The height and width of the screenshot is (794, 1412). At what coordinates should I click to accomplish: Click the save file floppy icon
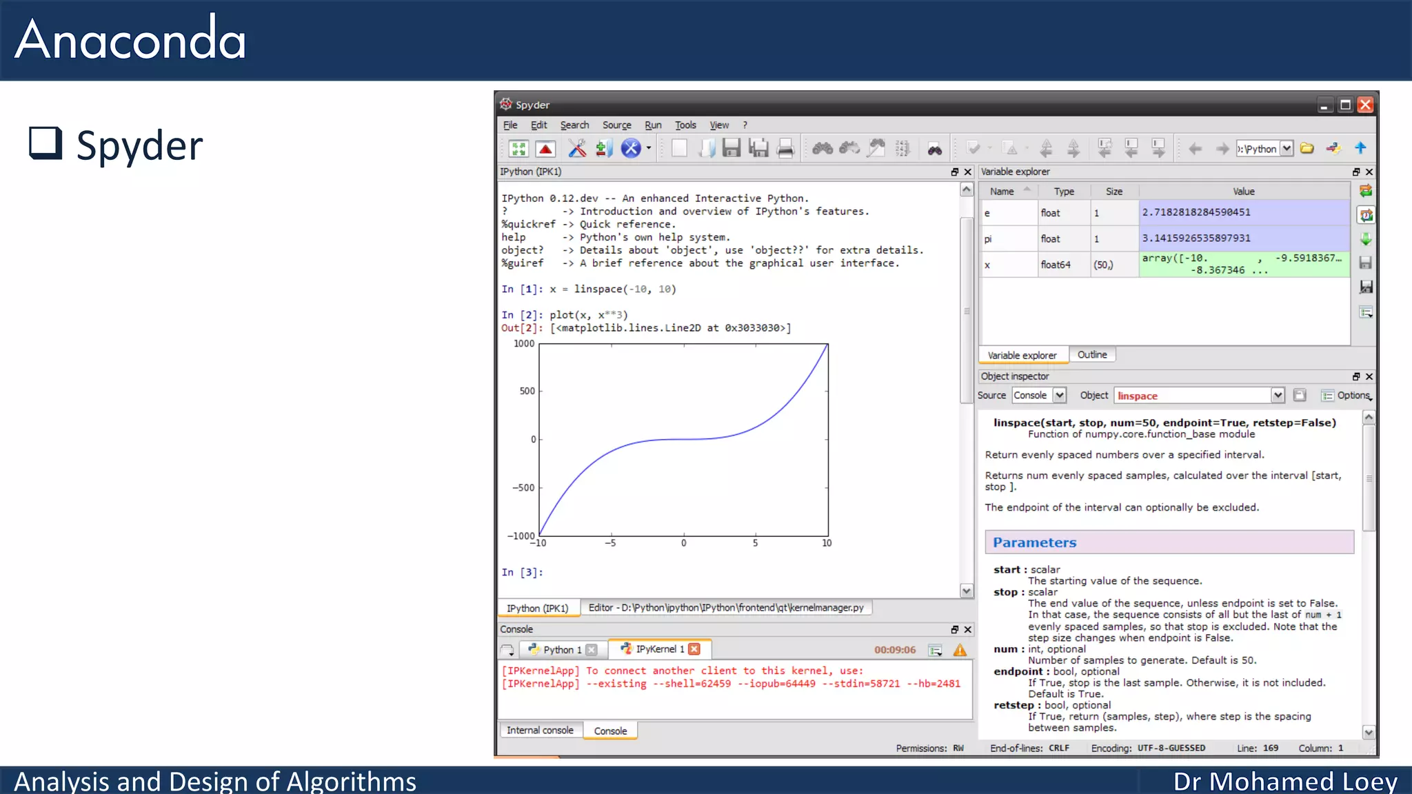pyautogui.click(x=732, y=148)
